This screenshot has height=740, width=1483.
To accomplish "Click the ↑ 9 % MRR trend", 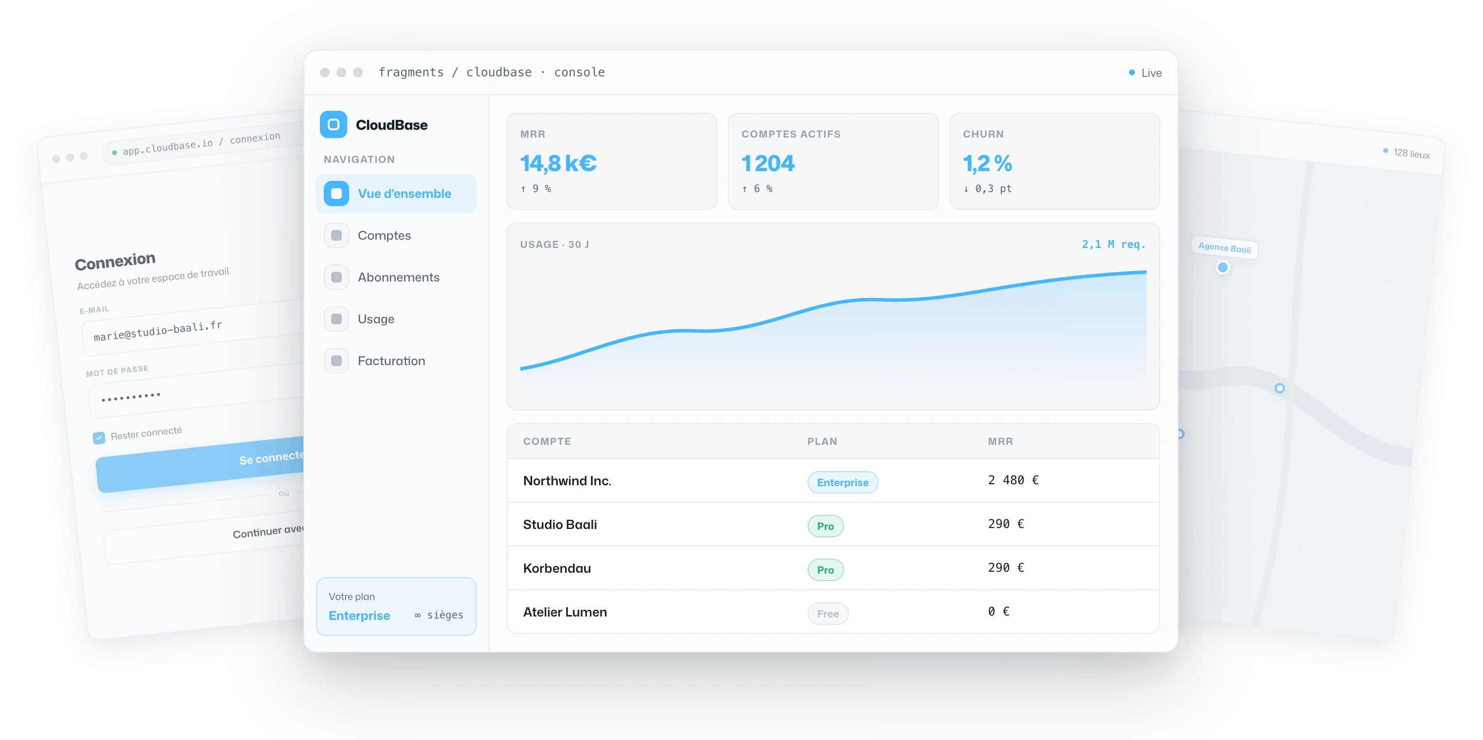I will (x=535, y=189).
